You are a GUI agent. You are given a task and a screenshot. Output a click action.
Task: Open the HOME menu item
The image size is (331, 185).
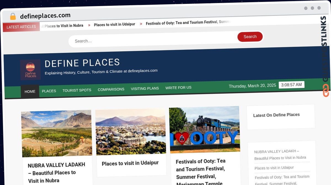[30, 91]
